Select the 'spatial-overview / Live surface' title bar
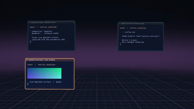Screen dimensions: 194x109 (50, 60)
